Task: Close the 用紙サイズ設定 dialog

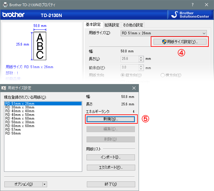Action: coord(134,88)
